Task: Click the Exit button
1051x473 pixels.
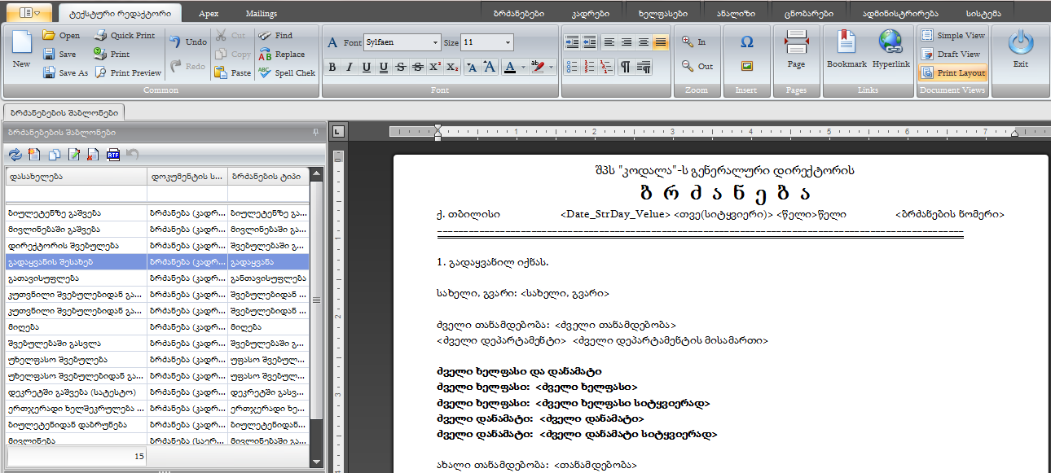Action: click(1020, 50)
